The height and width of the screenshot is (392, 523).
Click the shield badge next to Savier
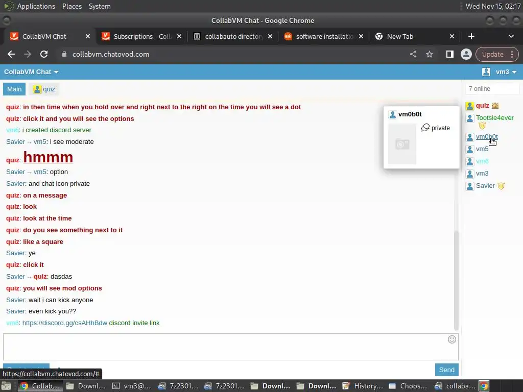point(501,186)
